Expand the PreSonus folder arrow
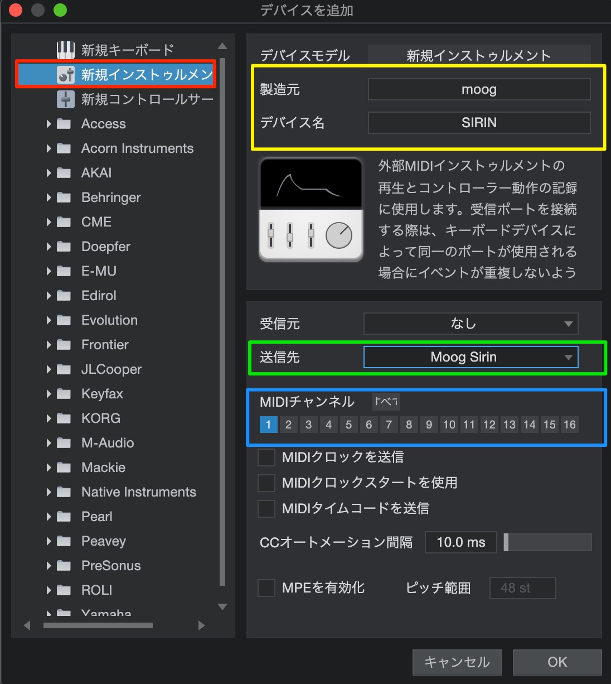Viewport: 611px width, 684px height. [49, 566]
